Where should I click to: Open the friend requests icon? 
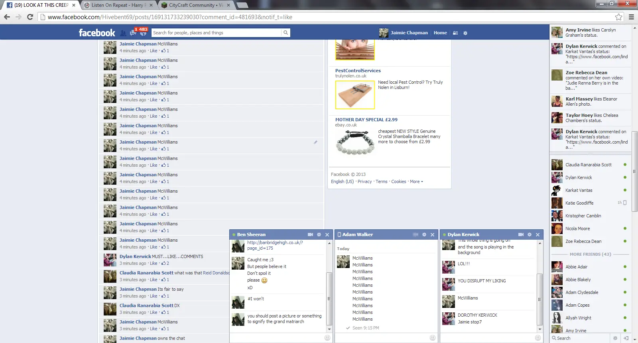pos(123,33)
